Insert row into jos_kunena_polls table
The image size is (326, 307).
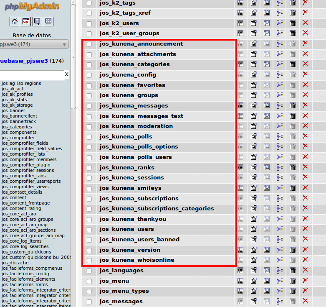280,137
